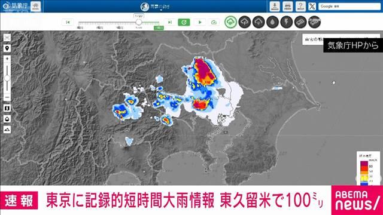Open the Help question mark icon
The image size is (383, 215).
tap(300, 7)
